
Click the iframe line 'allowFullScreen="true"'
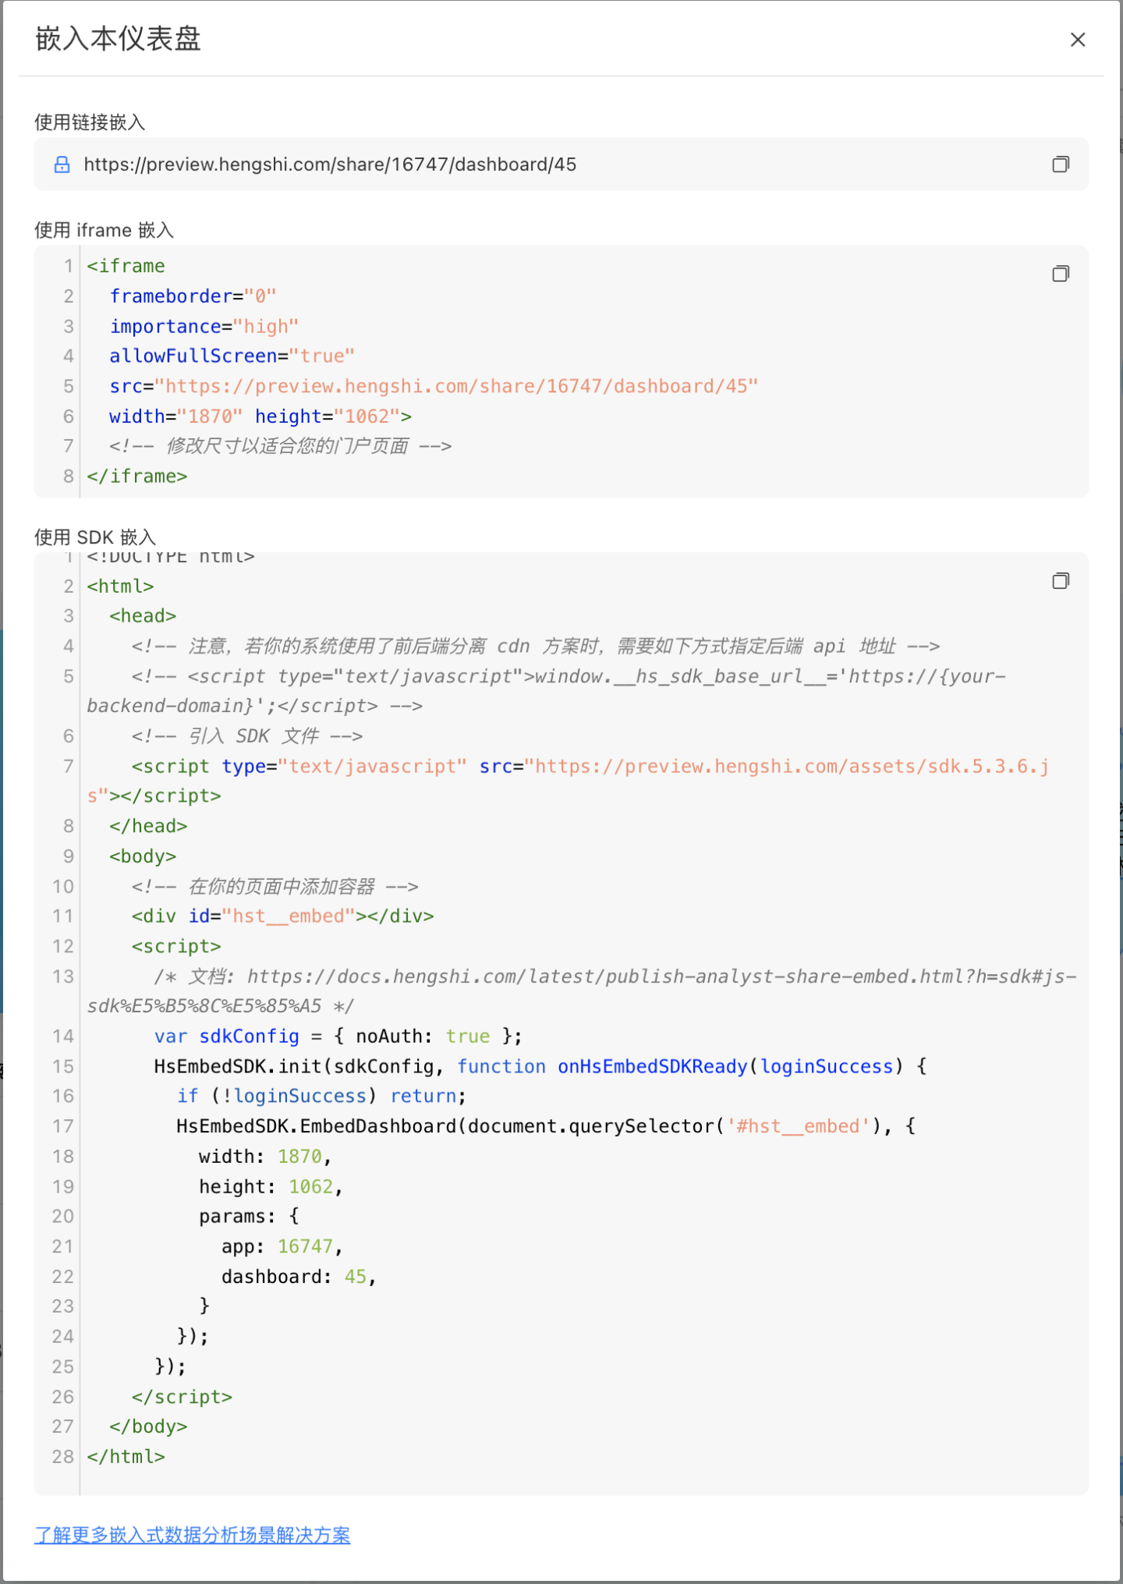click(x=232, y=356)
